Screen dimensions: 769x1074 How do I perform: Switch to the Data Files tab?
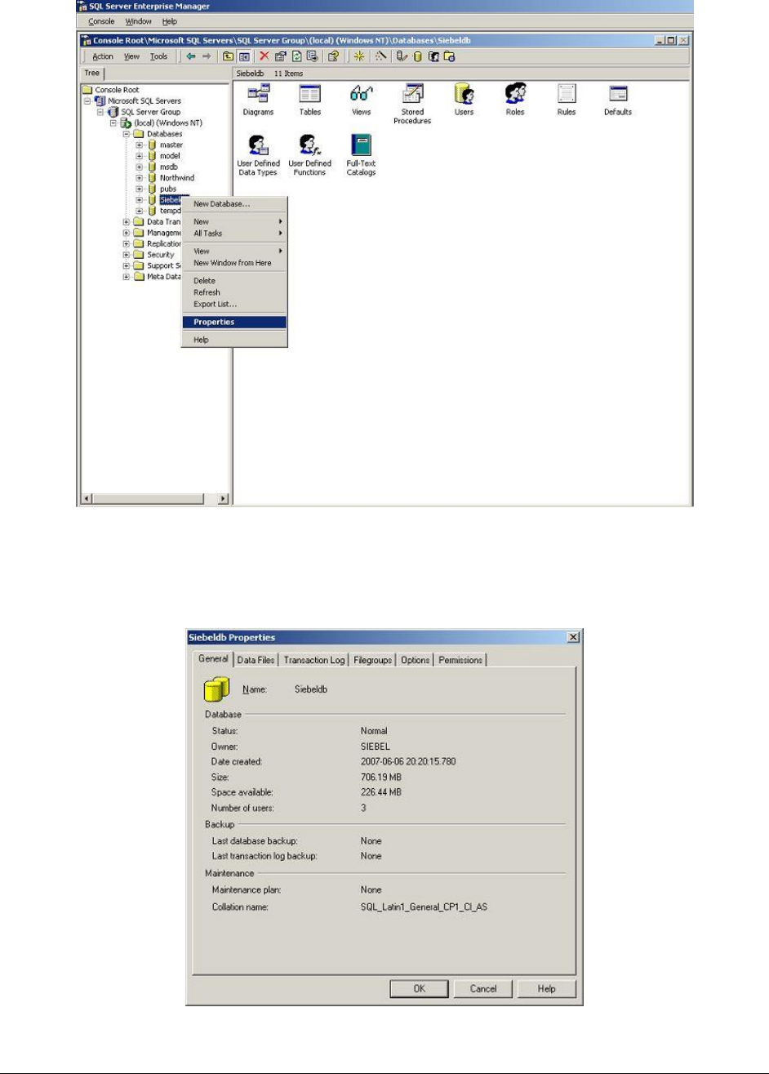pyautogui.click(x=256, y=660)
